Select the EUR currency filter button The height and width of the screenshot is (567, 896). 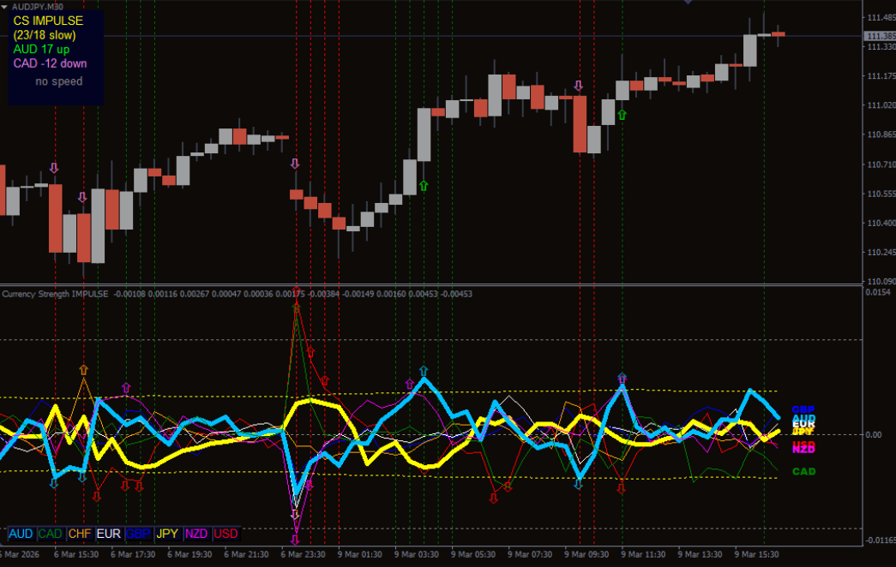109,534
